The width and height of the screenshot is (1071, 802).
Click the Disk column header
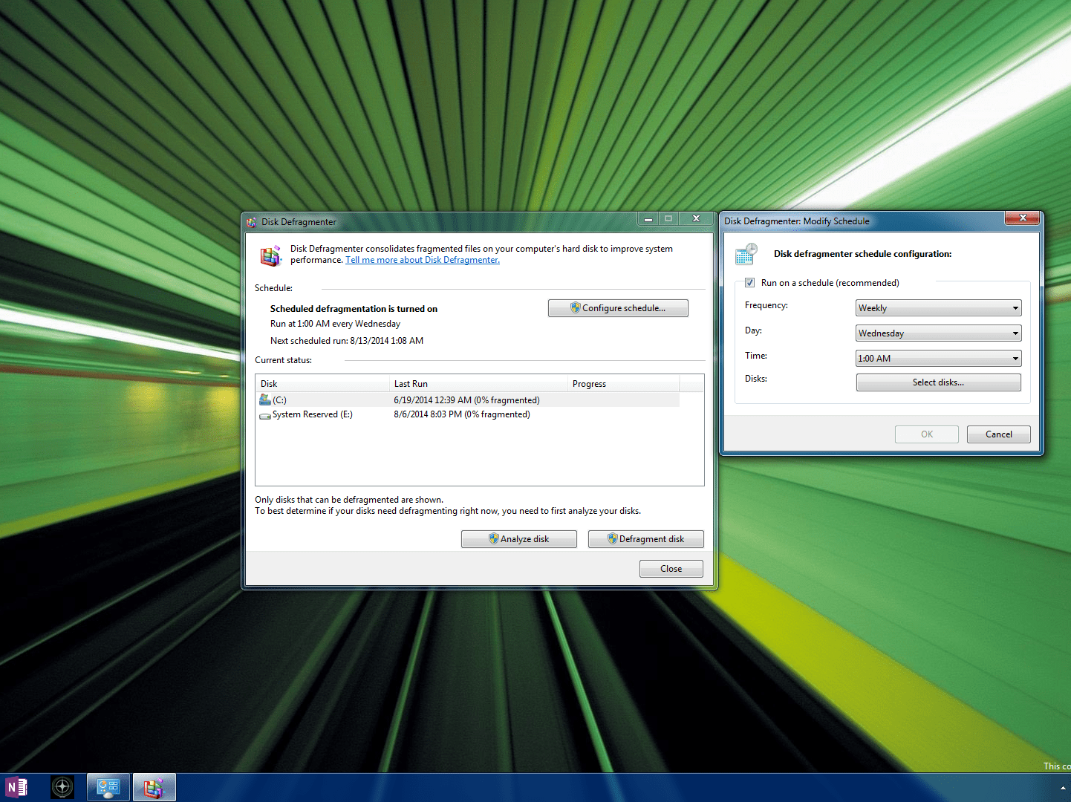coord(322,383)
